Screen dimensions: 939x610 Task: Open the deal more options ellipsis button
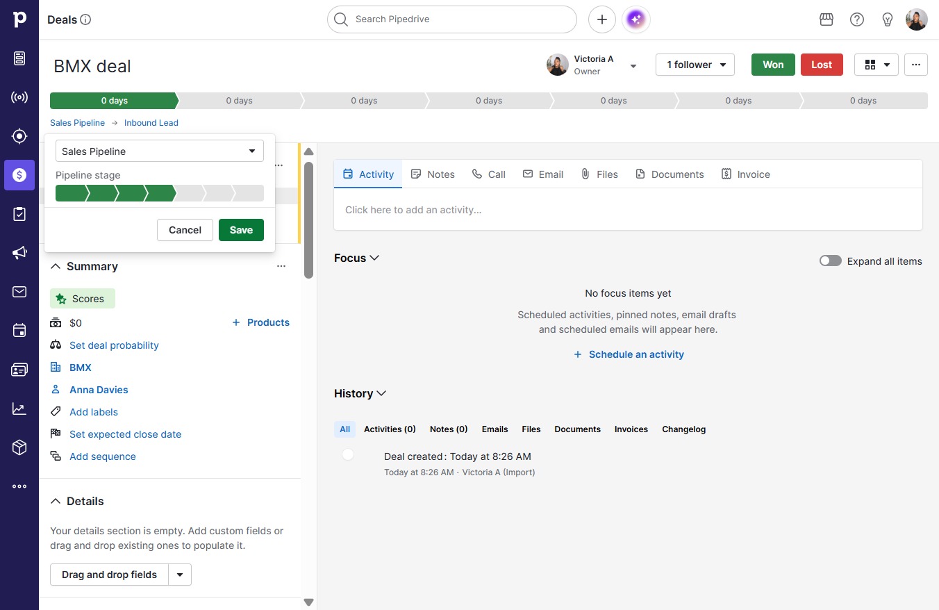[916, 65]
